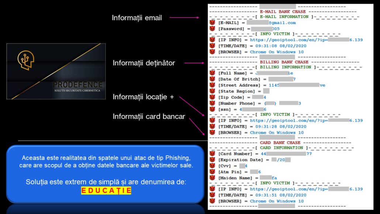Click the devil icon beside [Zip Code]
This screenshot has height=214, width=380.
click(x=212, y=97)
